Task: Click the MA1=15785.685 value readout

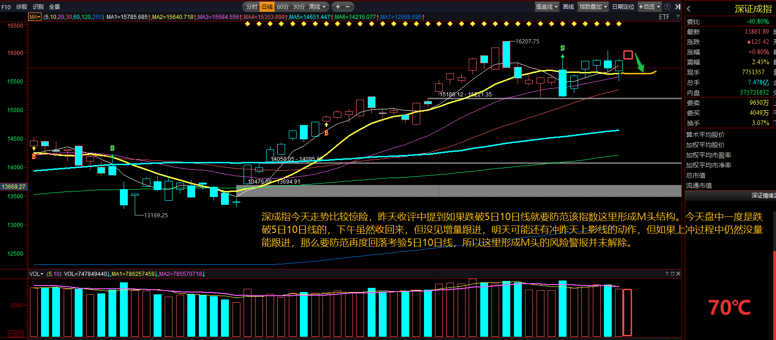Action: (x=129, y=17)
